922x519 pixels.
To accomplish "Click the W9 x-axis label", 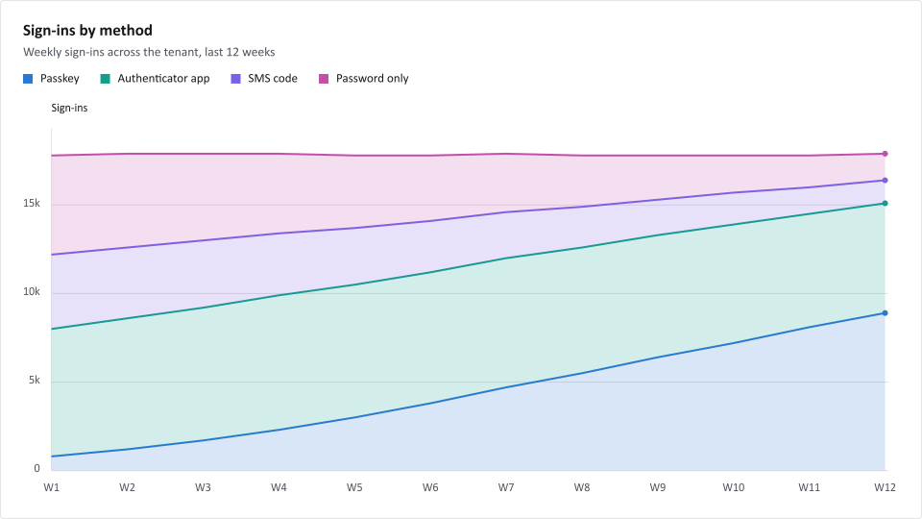I will point(658,488).
